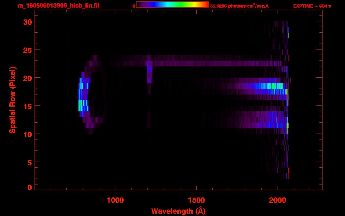Screen dimensions: 345x216
Task: Click the color bar minimum value 0
Action: pos(134,6)
